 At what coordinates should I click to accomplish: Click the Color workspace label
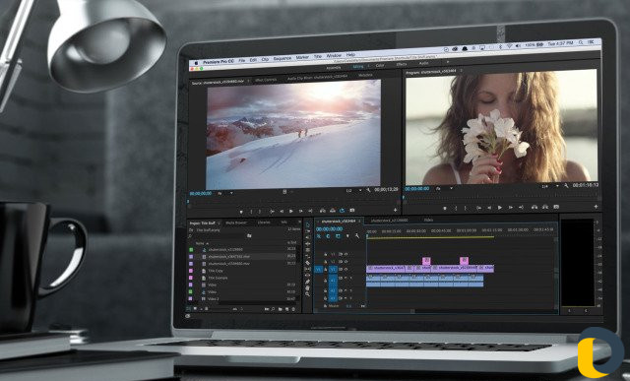pyautogui.click(x=380, y=65)
